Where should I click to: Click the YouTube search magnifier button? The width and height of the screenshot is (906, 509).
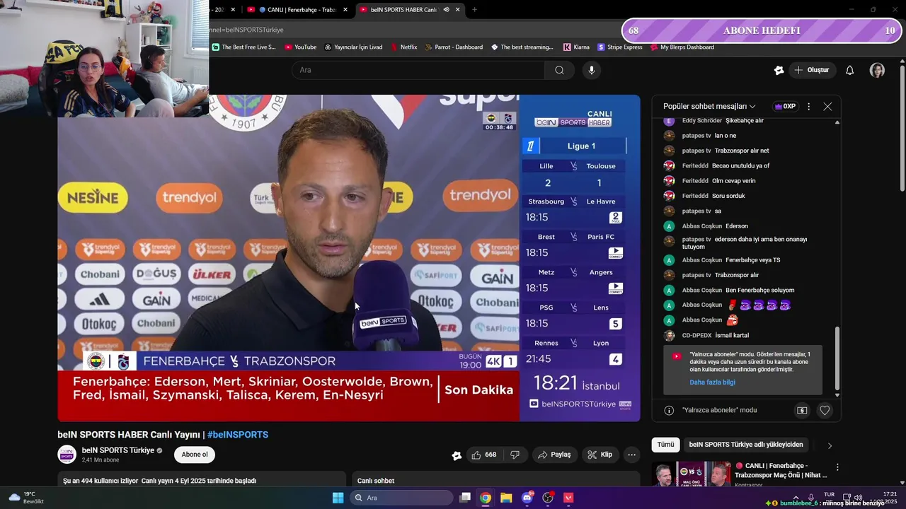559,70
